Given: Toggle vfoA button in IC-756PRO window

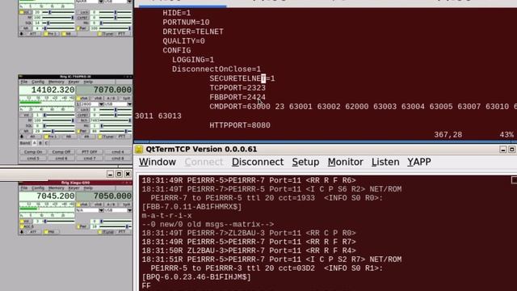Looking at the screenshot, I should (x=82, y=99).
